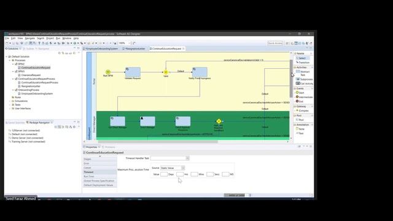Screen dimensions: 393x221
Task: Select the Complex gateway palette tool
Action: [302, 110]
